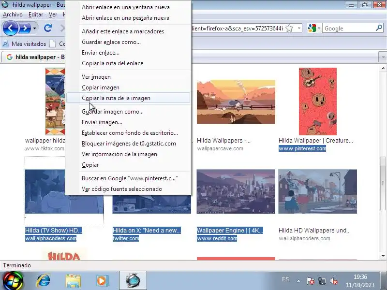Click the Wallpaper Engine ] [ 4K... title
The image size is (387, 290).
click(x=230, y=231)
